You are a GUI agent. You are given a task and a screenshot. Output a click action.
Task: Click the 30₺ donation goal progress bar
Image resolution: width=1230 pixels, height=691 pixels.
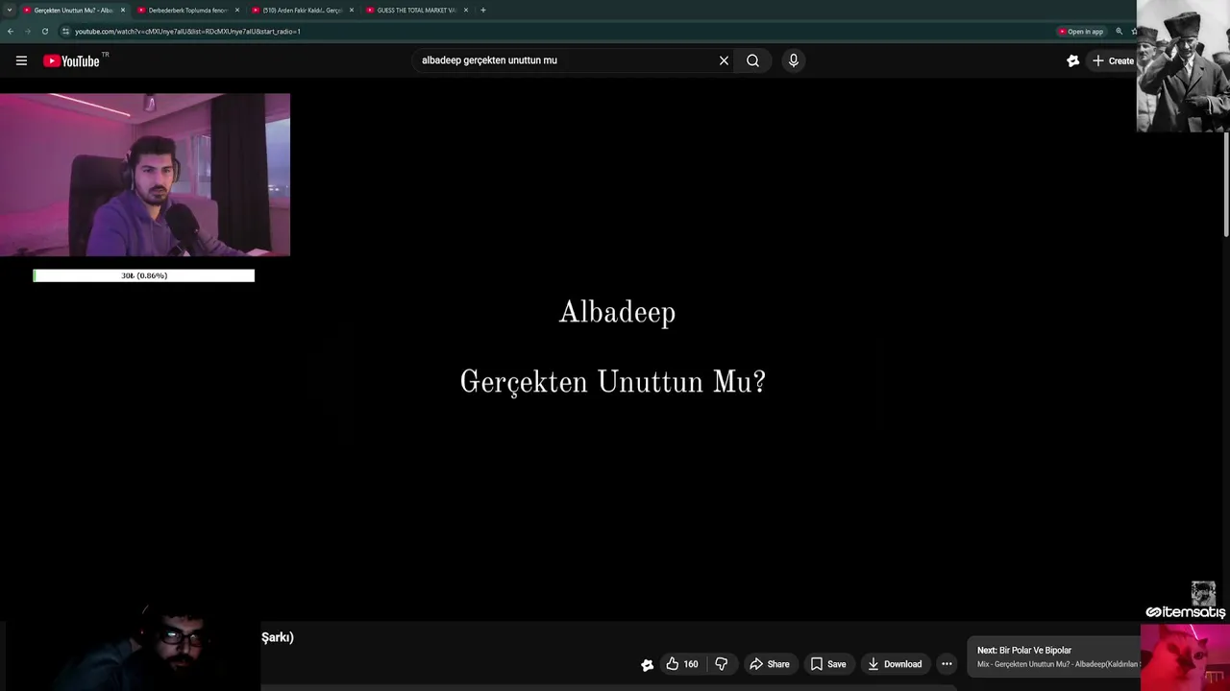point(144,275)
